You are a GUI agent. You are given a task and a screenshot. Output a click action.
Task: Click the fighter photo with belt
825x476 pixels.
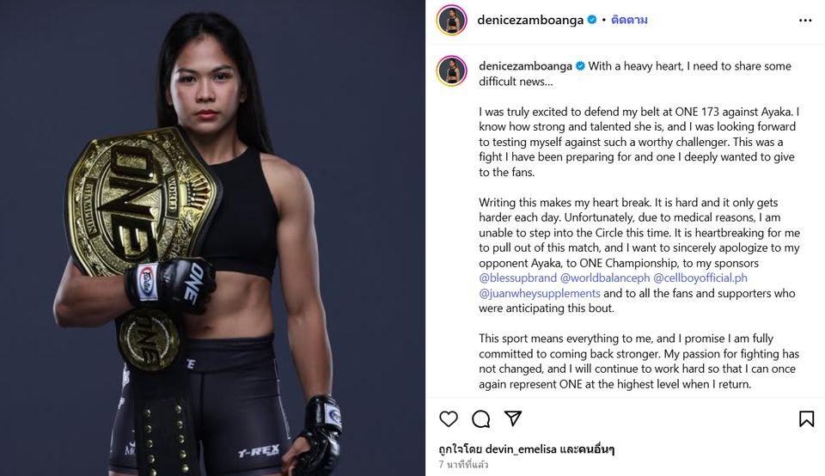212,238
